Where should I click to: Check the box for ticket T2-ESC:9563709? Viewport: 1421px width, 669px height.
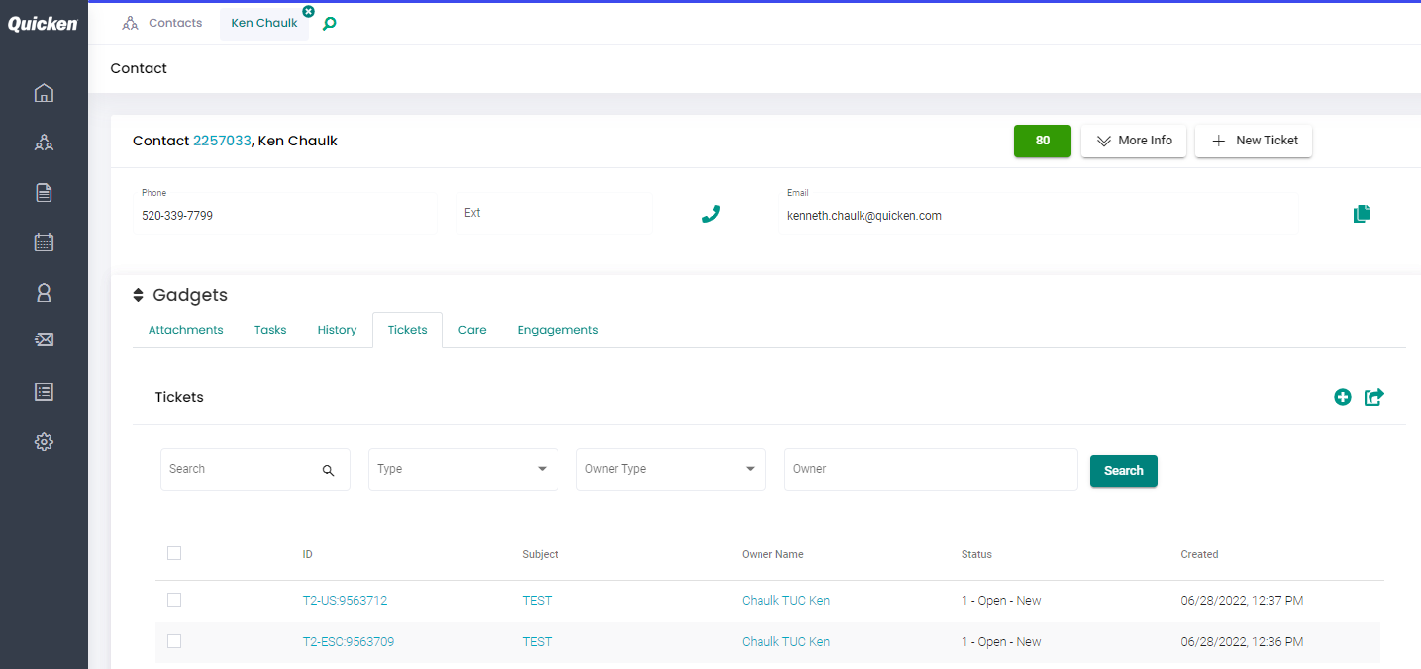174,641
